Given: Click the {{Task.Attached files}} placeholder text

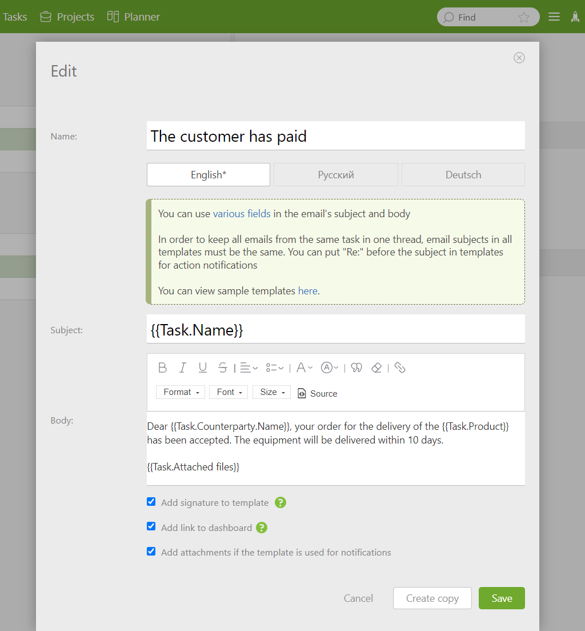Looking at the screenshot, I should pos(193,467).
